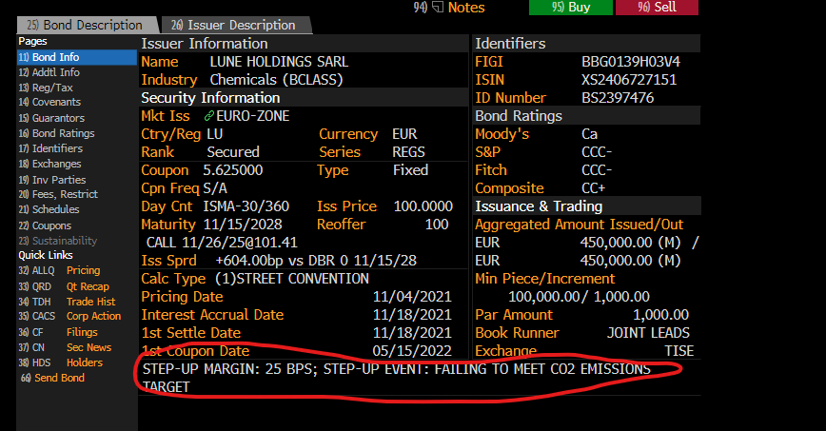Open the Fees, Restrict page

(x=58, y=194)
